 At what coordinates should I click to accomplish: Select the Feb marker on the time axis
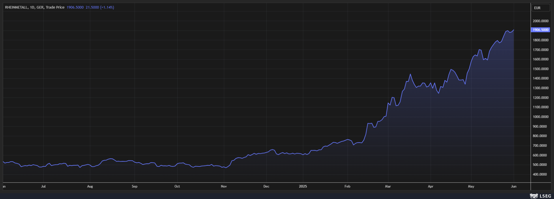point(347,186)
